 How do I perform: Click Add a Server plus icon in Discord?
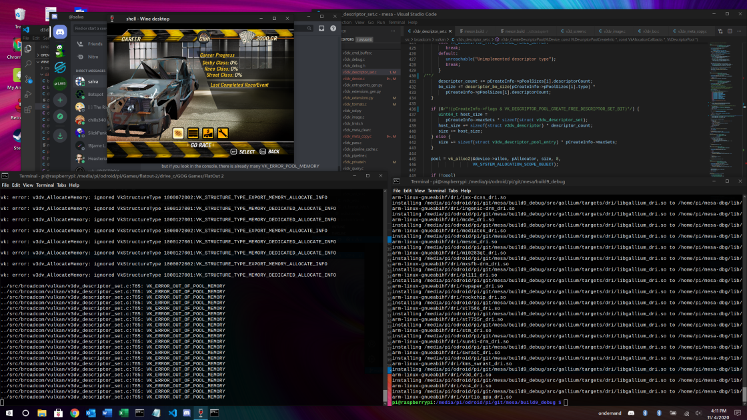60,101
